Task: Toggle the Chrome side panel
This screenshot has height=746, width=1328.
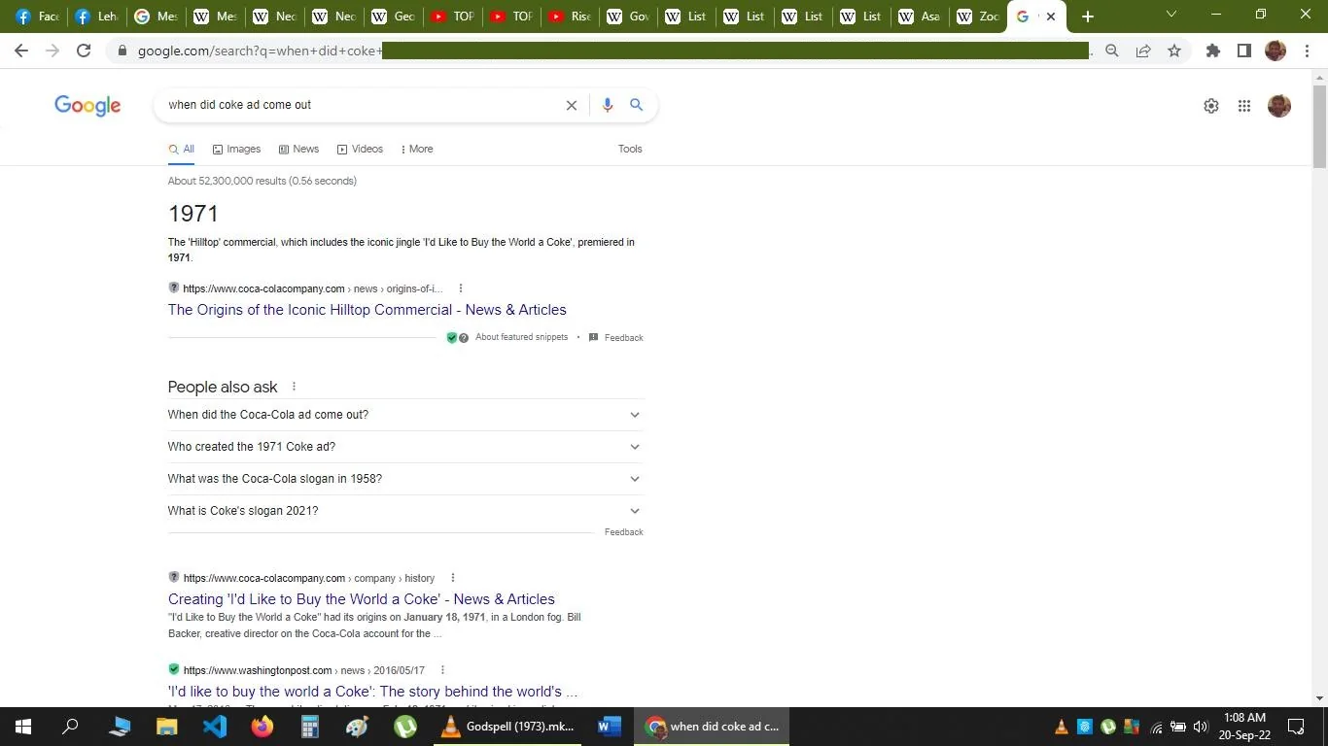Action: 1243,51
